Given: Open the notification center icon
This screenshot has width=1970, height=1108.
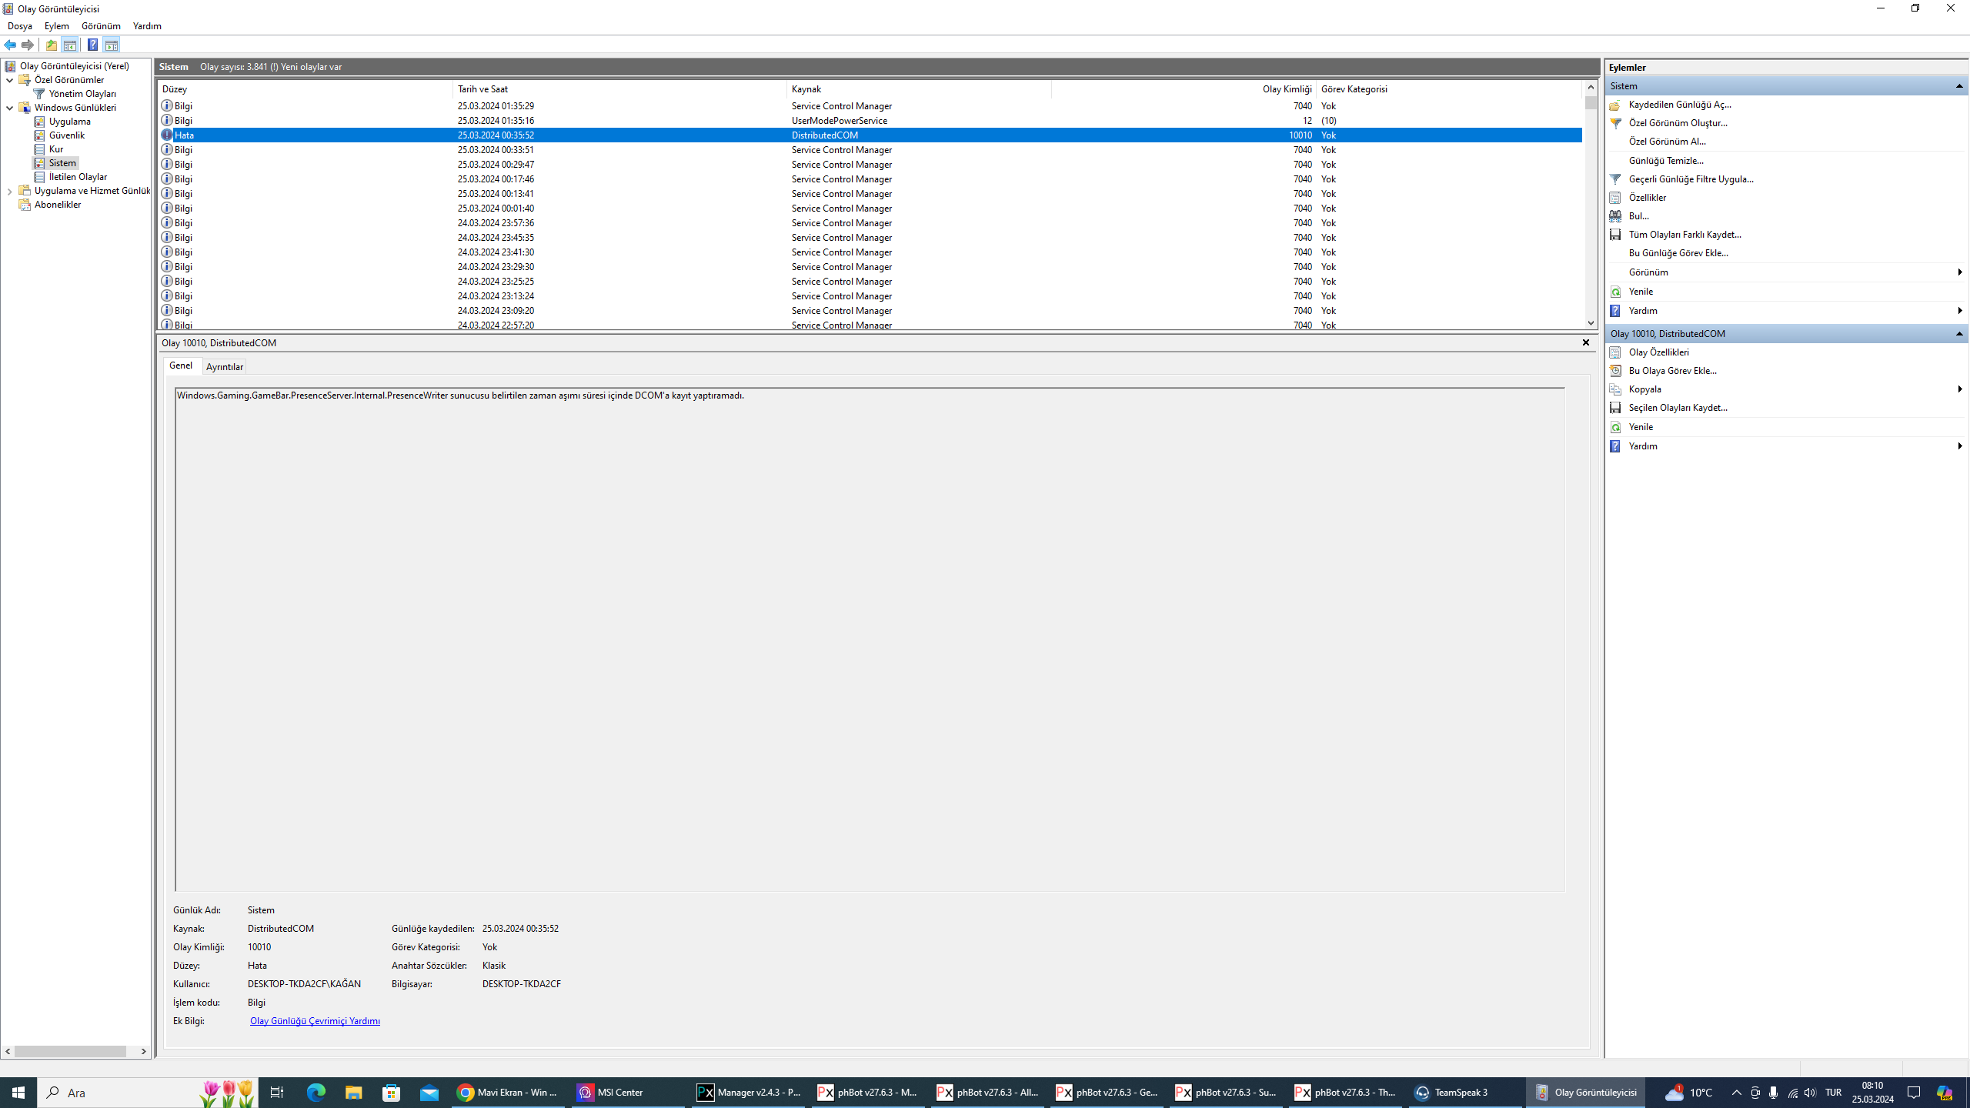Looking at the screenshot, I should (x=1914, y=1093).
